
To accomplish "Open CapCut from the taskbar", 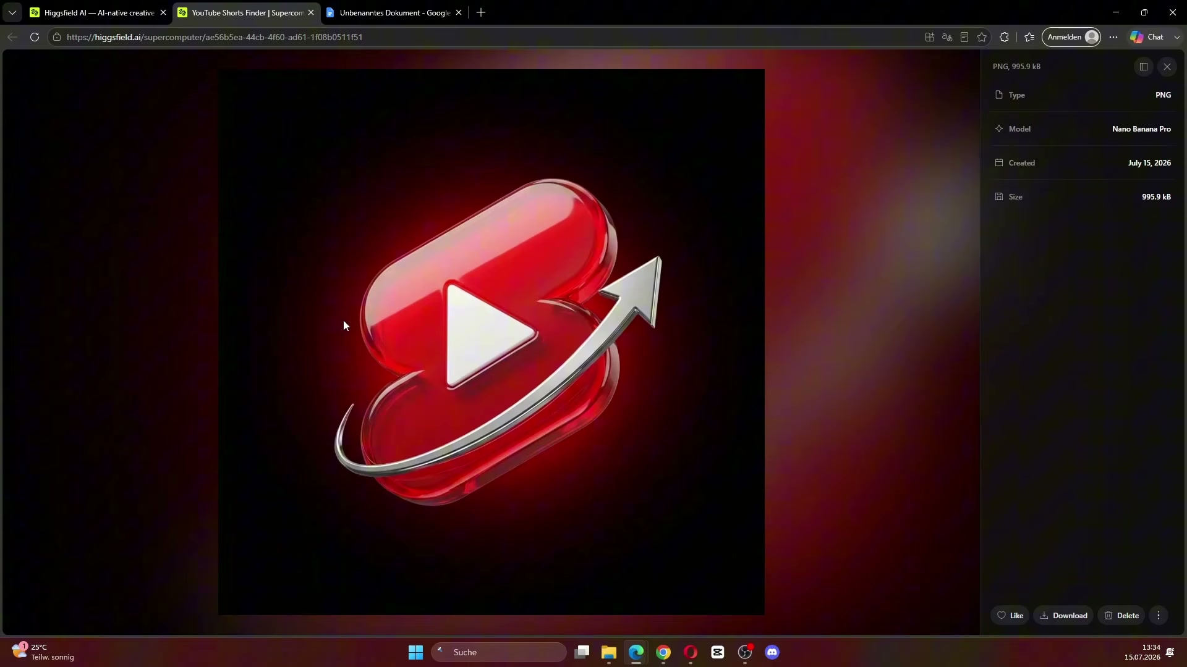I will tap(718, 652).
